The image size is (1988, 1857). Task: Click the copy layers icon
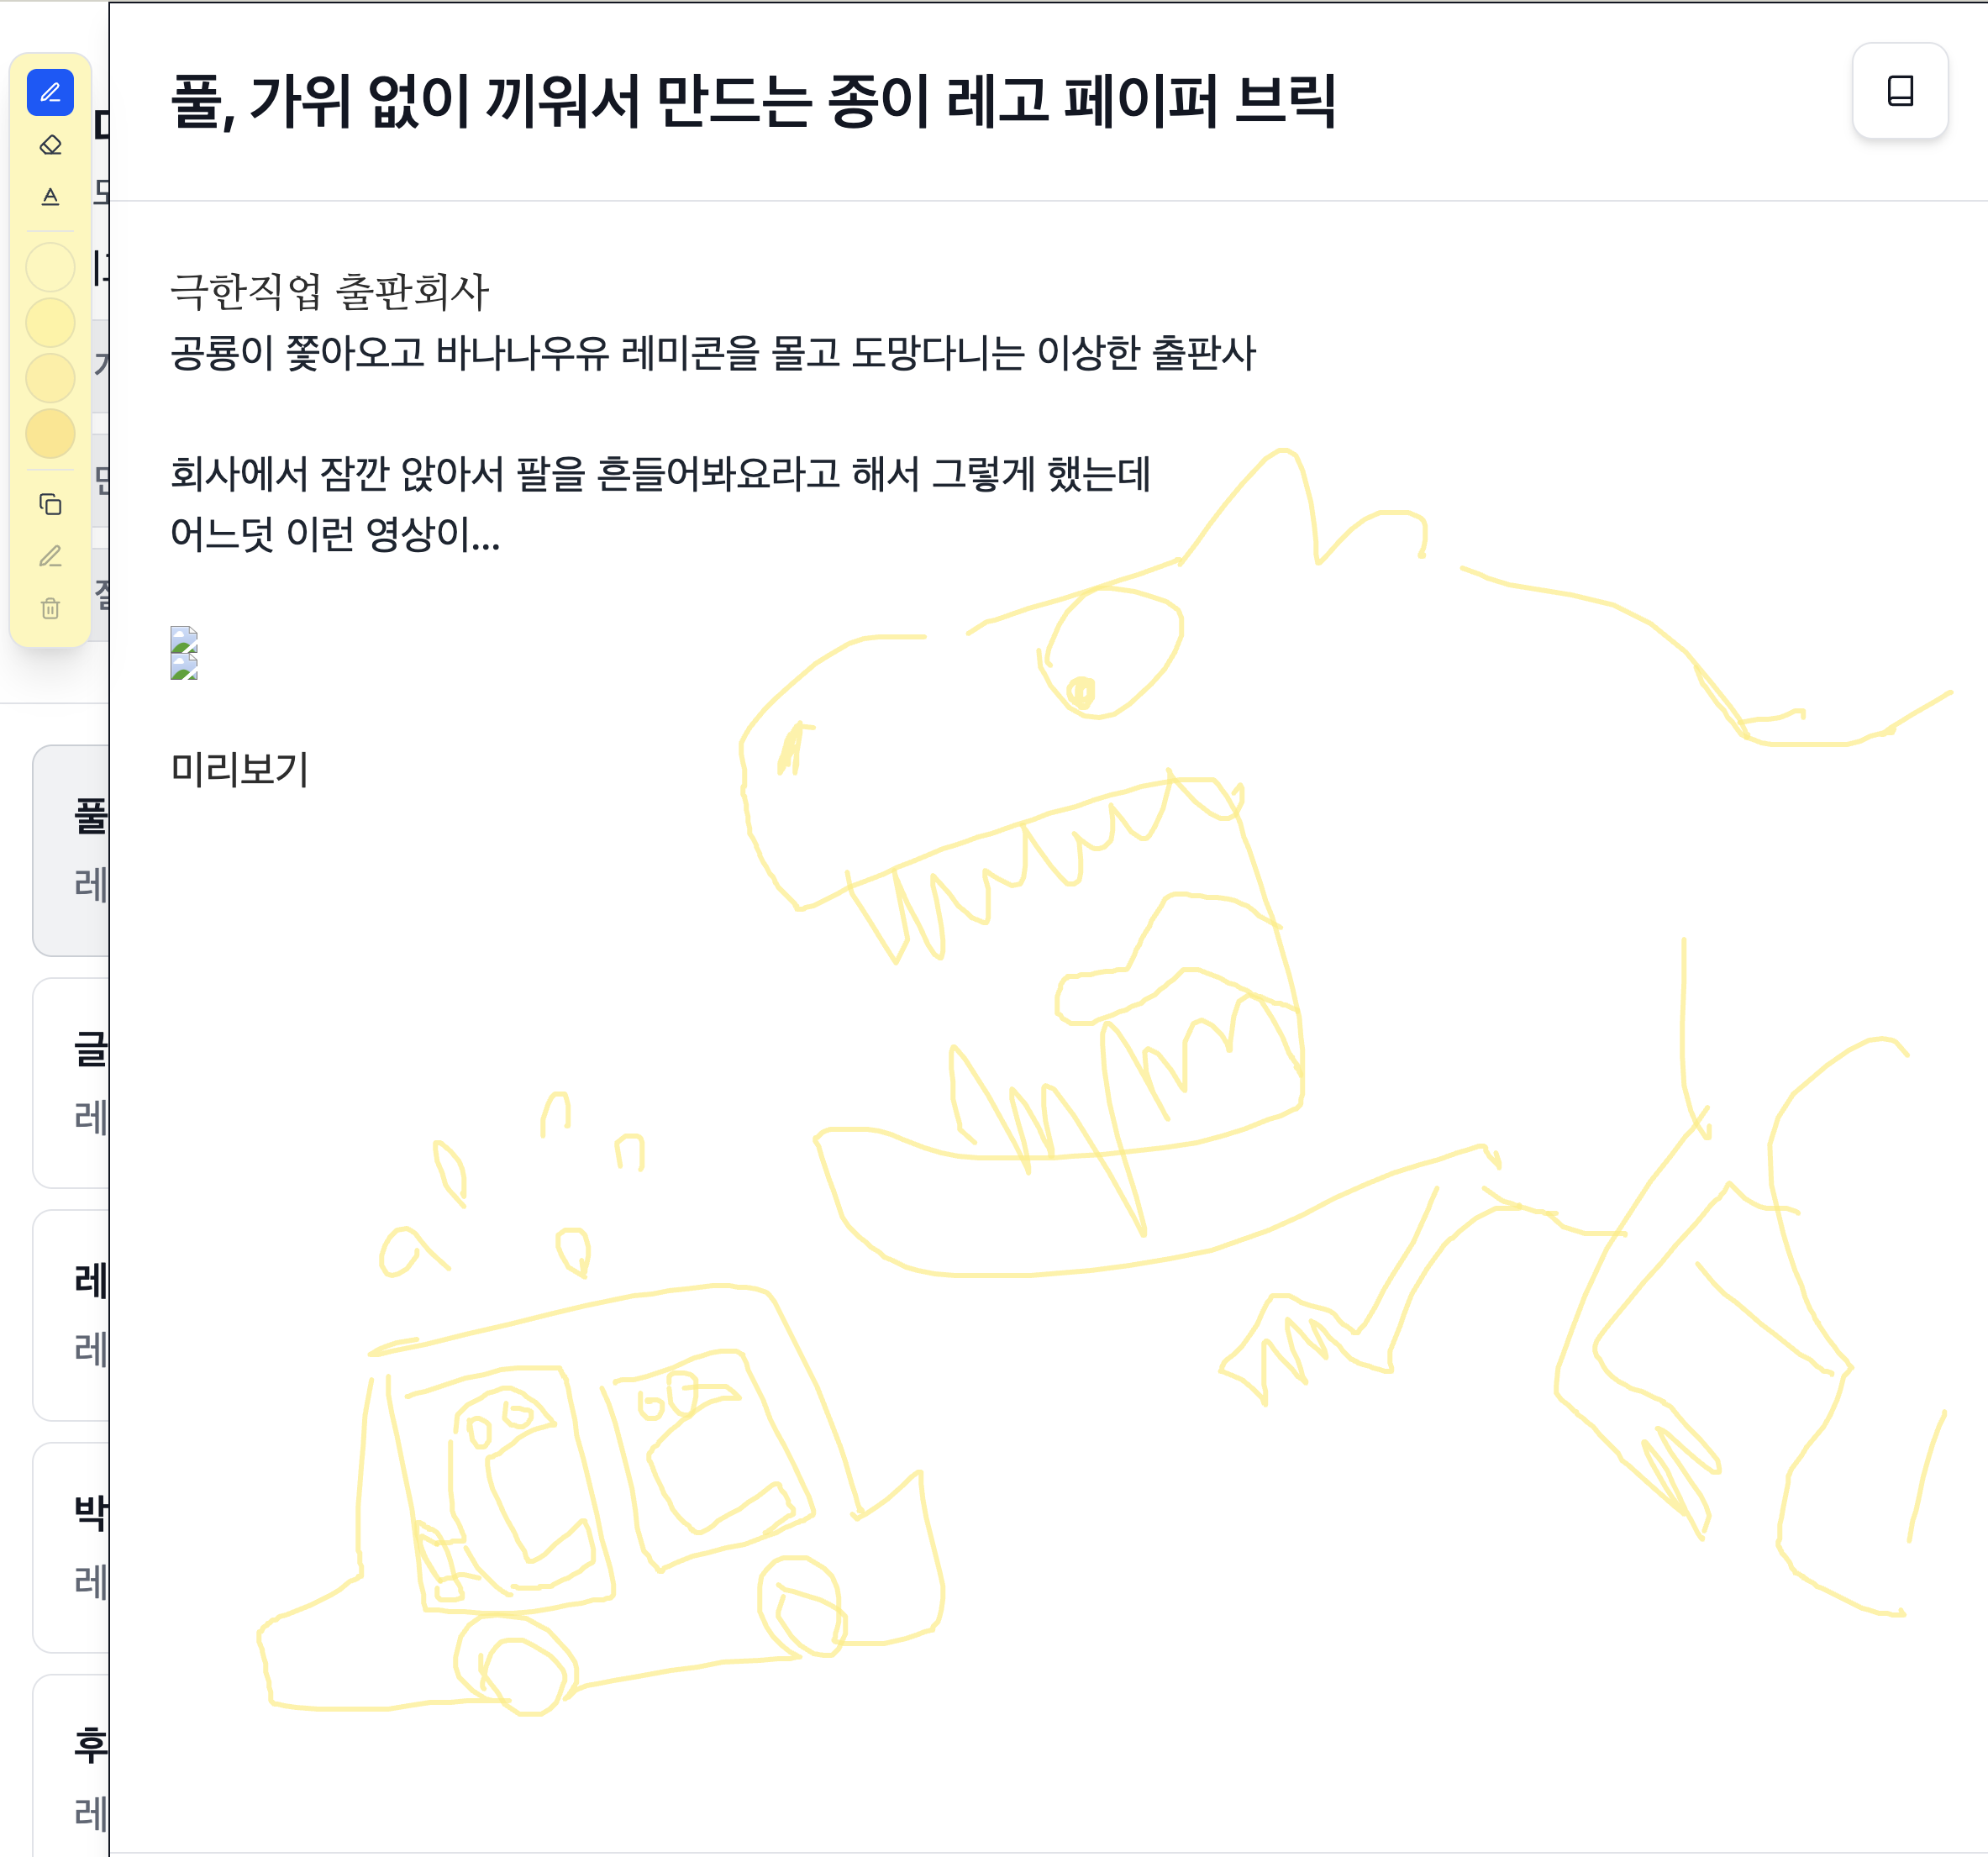(50, 504)
